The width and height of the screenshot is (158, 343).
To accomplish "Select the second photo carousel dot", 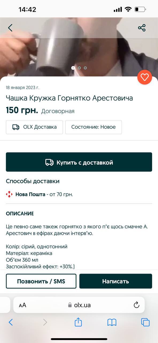I will coord(79,68).
